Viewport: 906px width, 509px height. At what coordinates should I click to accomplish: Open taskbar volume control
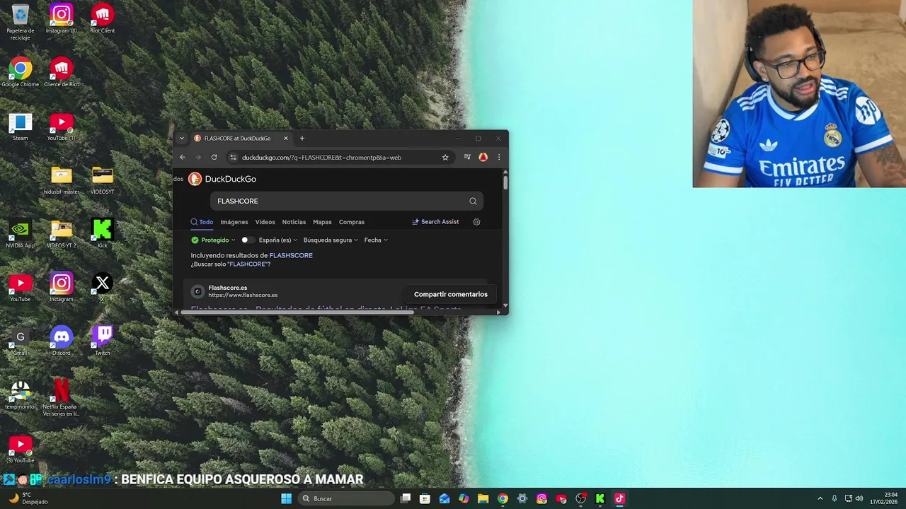(859, 498)
